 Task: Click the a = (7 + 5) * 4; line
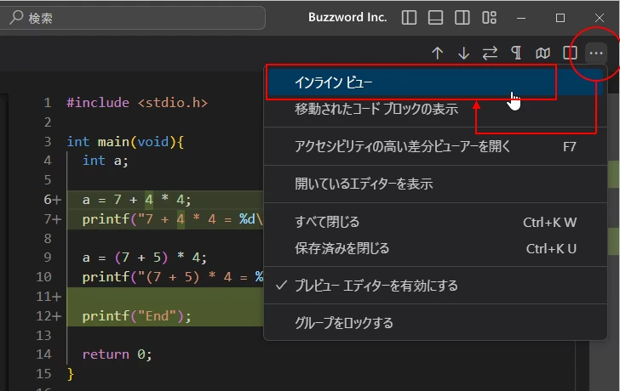145,258
